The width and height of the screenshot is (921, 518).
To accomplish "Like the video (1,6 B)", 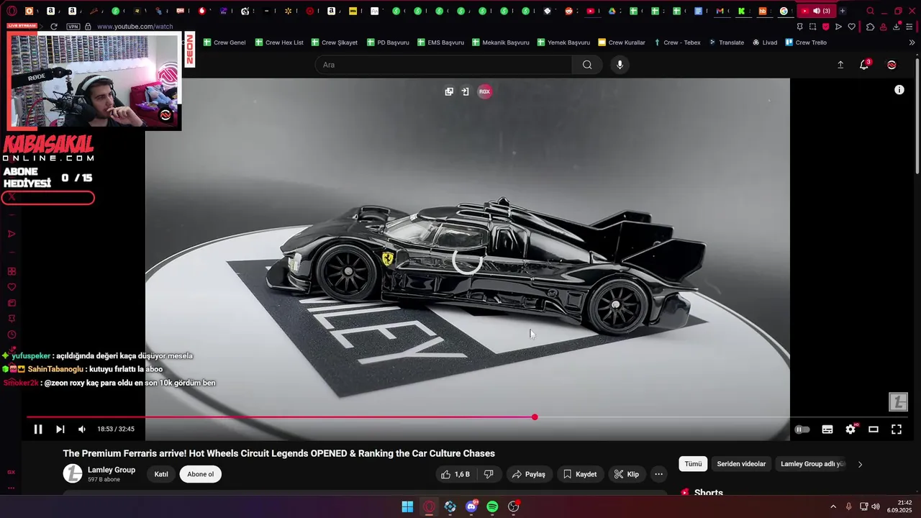I will 456,474.
